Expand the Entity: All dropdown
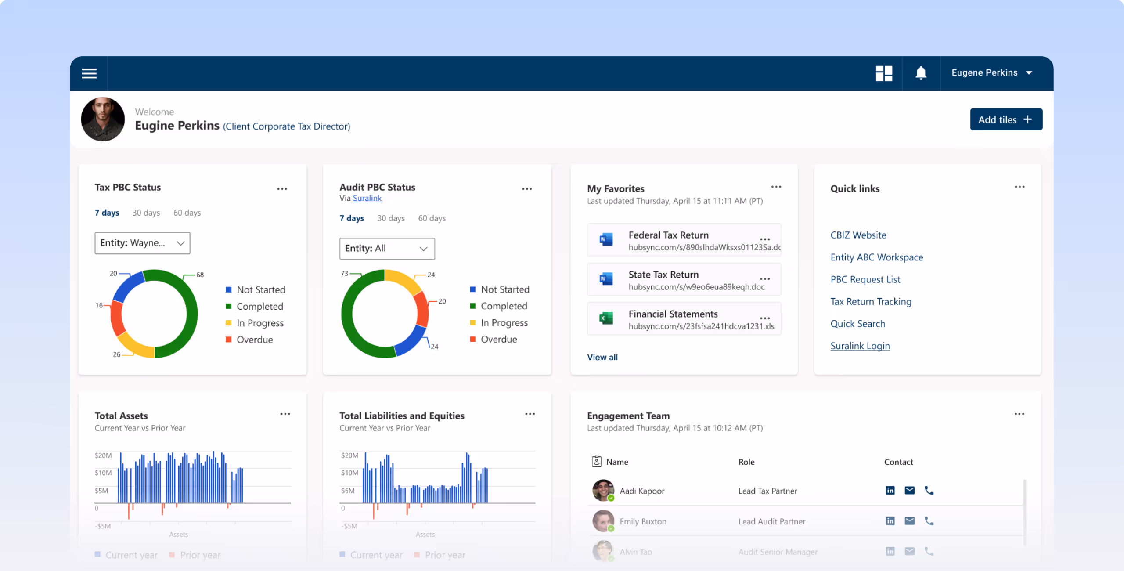 point(387,249)
